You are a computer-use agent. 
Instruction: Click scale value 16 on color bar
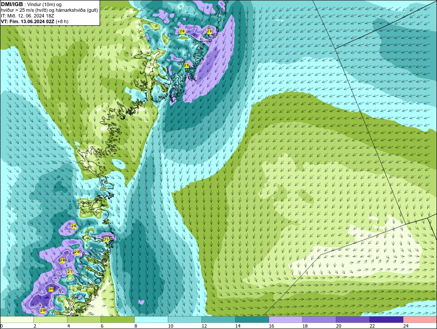point(271,326)
